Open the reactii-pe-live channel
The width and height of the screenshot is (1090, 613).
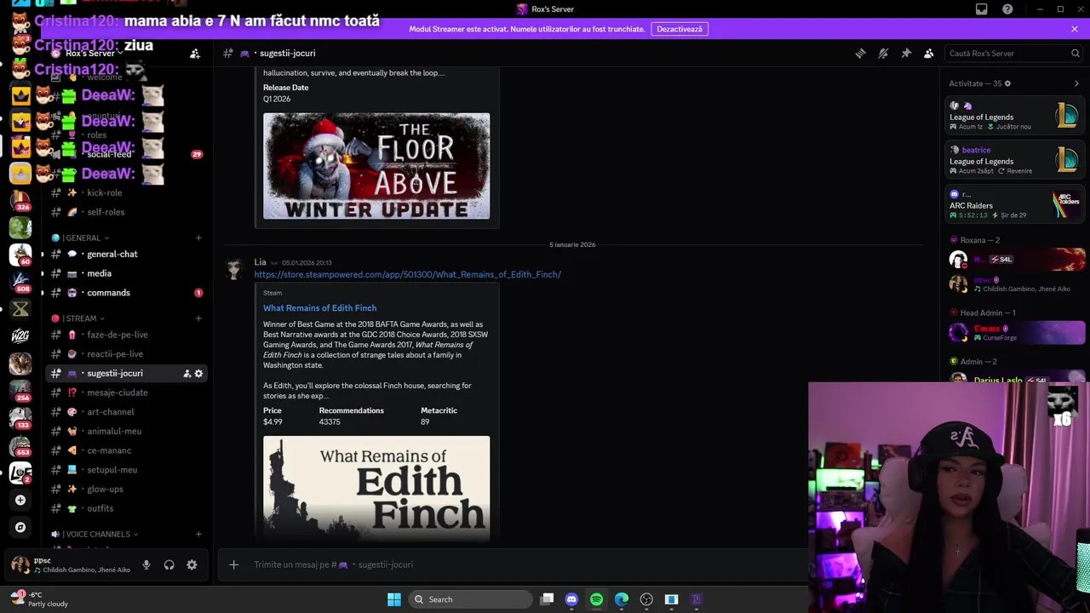[127, 354]
